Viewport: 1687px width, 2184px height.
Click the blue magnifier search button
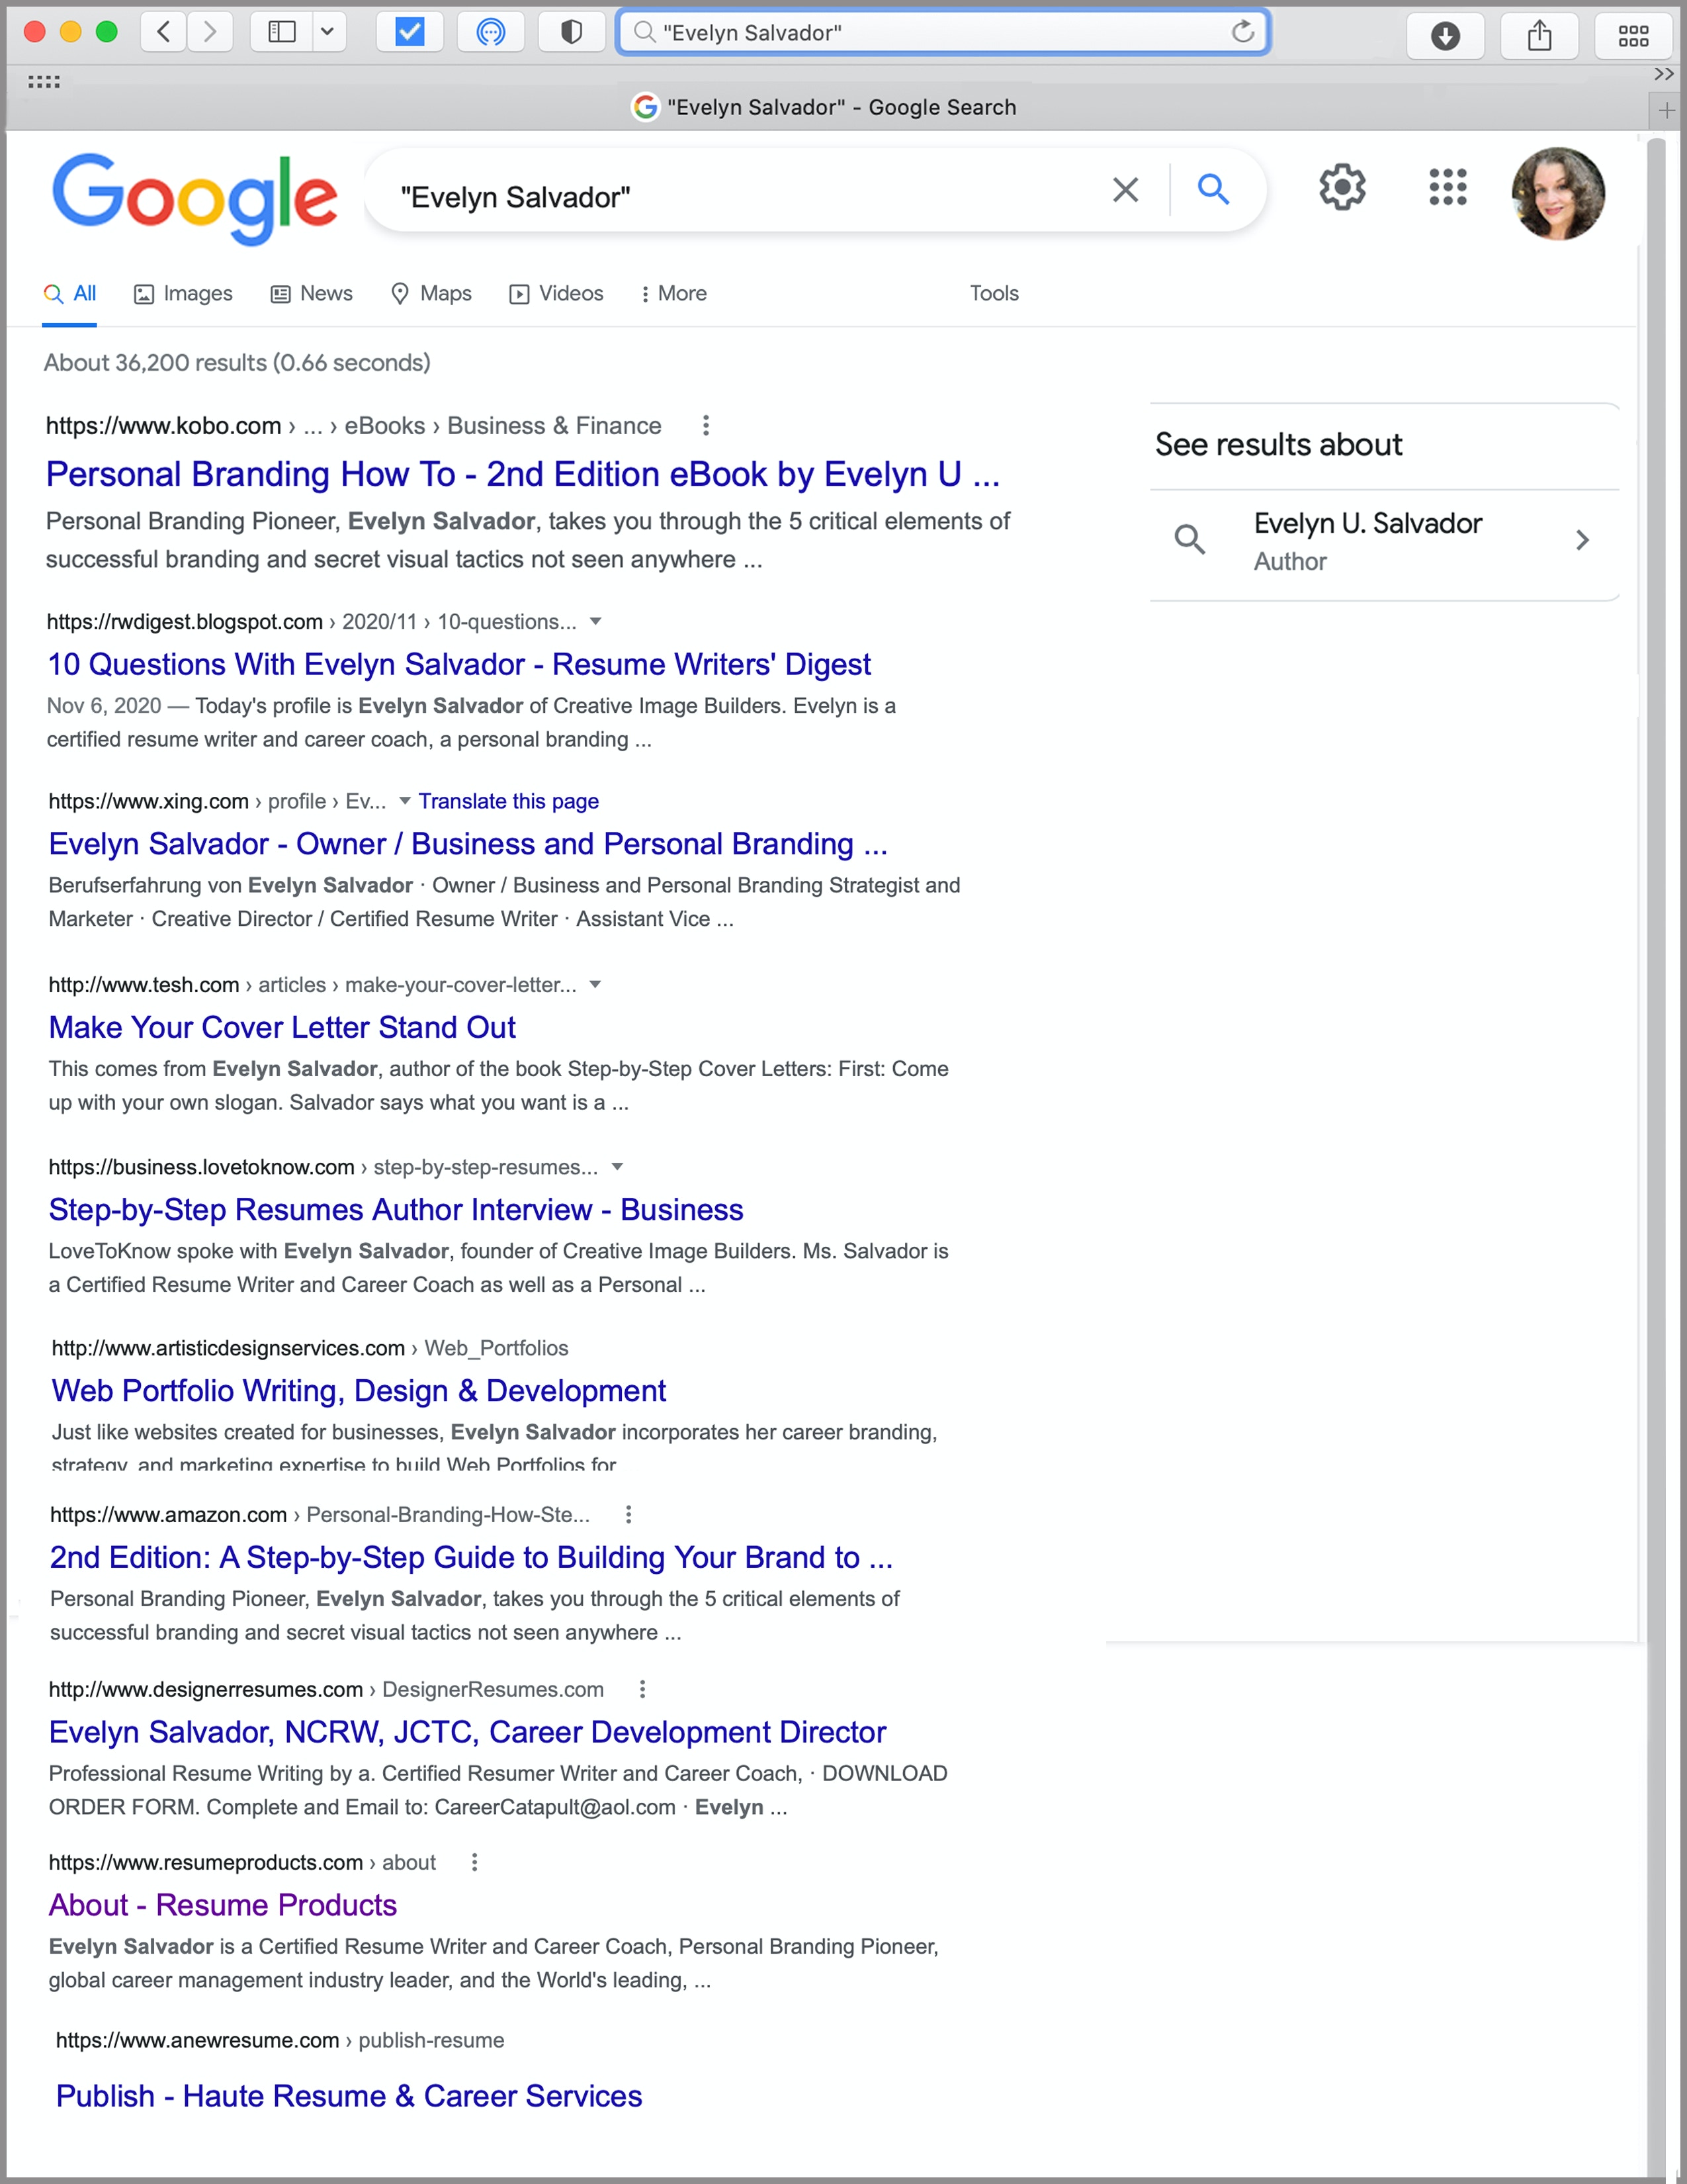(x=1213, y=188)
